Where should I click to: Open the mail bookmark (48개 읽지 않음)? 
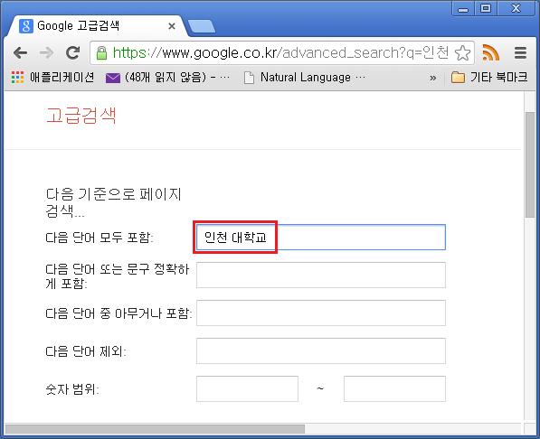click(167, 78)
